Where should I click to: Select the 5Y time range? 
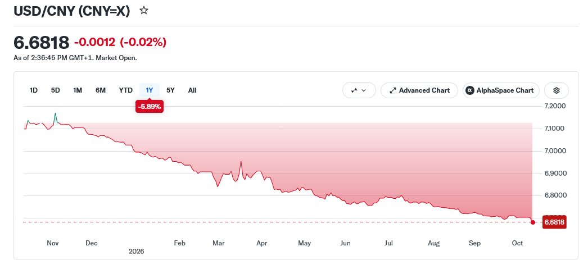(x=171, y=90)
